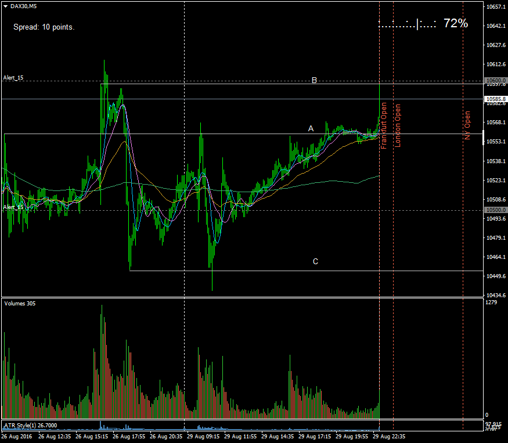Viewport: 508px width, 443px height.
Task: Click the 'Volumes 305' indicator label
Action: click(x=19, y=303)
